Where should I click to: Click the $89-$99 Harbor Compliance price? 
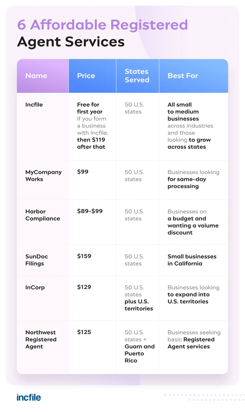tap(90, 211)
